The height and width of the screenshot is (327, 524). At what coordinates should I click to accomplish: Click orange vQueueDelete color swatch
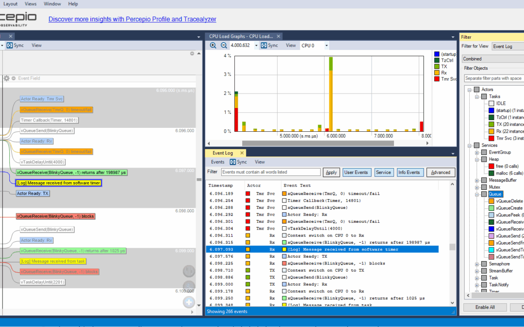(491, 201)
